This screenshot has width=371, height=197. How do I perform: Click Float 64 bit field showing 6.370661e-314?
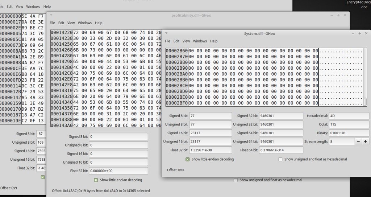[281, 150]
